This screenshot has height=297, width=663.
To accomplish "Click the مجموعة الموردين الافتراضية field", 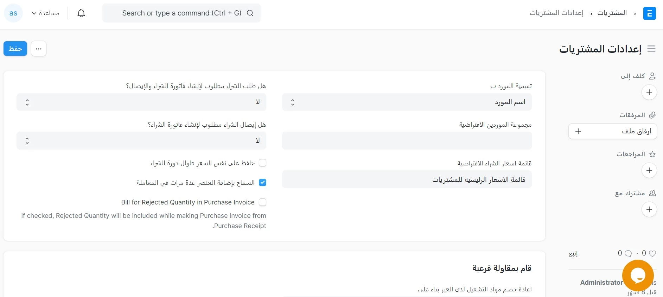I will click(x=407, y=141).
